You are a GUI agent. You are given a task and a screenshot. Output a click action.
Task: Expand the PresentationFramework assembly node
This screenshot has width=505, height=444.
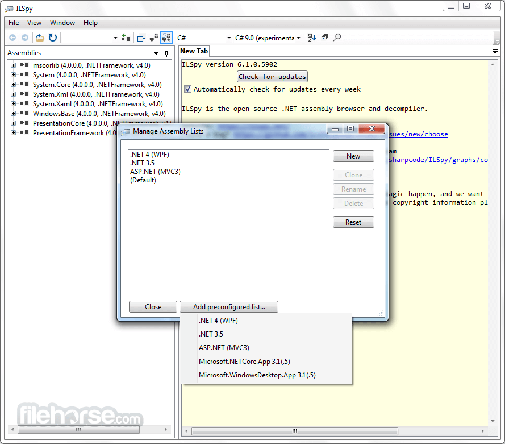(13, 133)
